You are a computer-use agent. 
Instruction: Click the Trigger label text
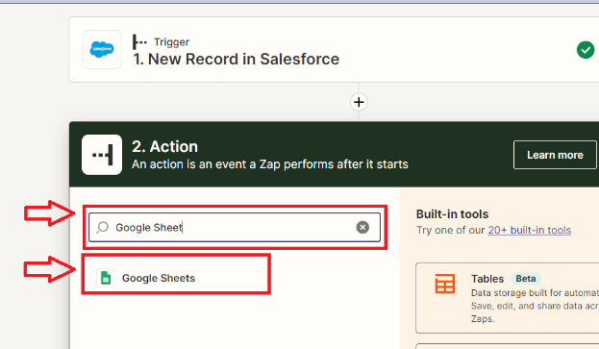171,42
